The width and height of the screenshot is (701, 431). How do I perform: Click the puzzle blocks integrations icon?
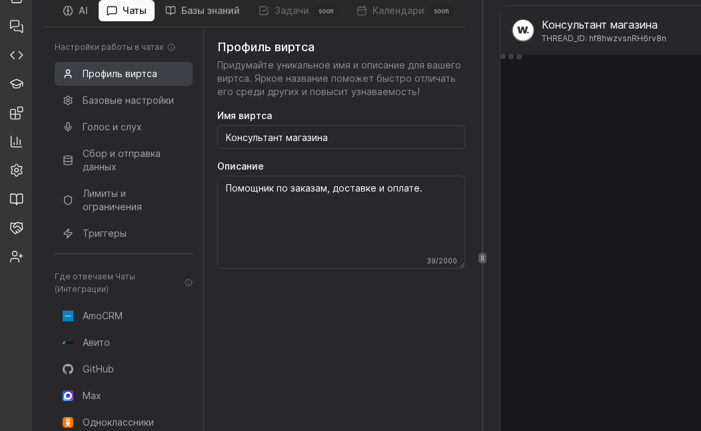(16, 113)
